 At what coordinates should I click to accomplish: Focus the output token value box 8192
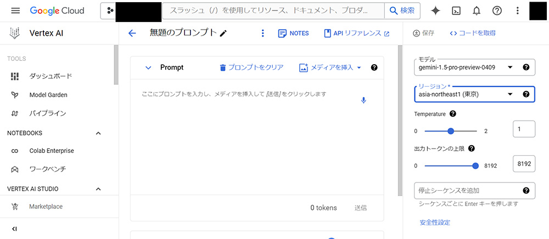[524, 163]
